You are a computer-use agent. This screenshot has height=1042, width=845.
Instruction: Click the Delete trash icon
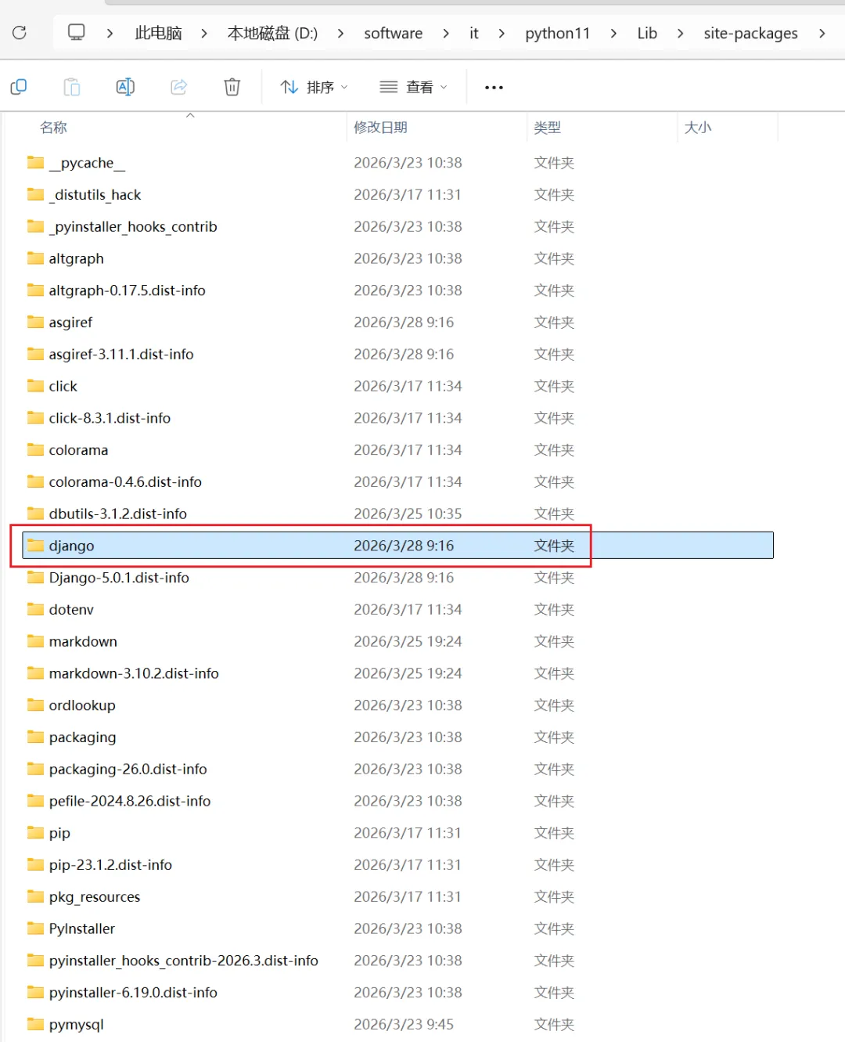[232, 87]
